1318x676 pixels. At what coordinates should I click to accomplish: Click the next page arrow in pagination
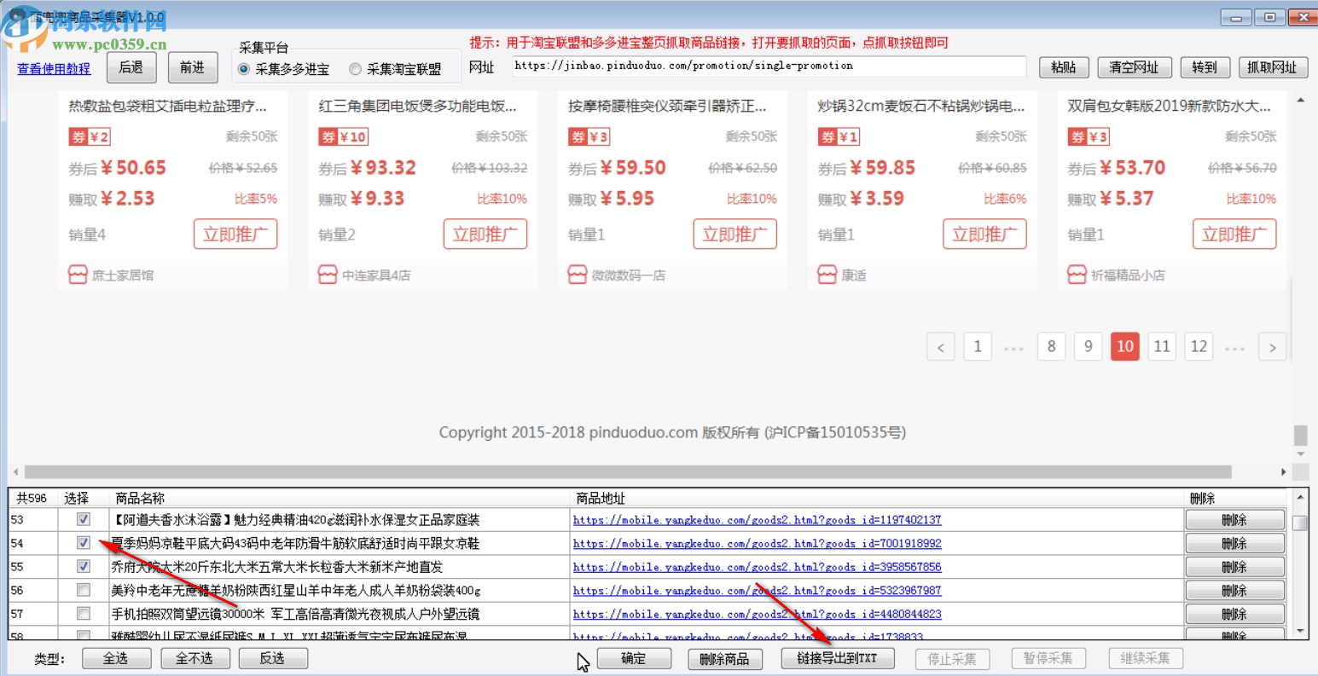coord(1272,346)
